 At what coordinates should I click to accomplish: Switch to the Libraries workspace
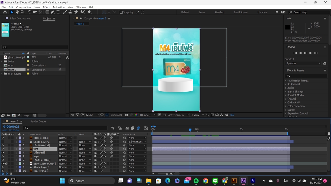(x=262, y=12)
